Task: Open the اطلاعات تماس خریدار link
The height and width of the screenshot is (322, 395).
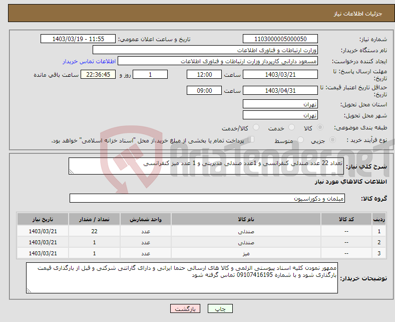Action: 89,61
